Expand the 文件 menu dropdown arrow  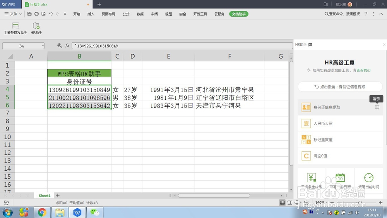(x=21, y=14)
